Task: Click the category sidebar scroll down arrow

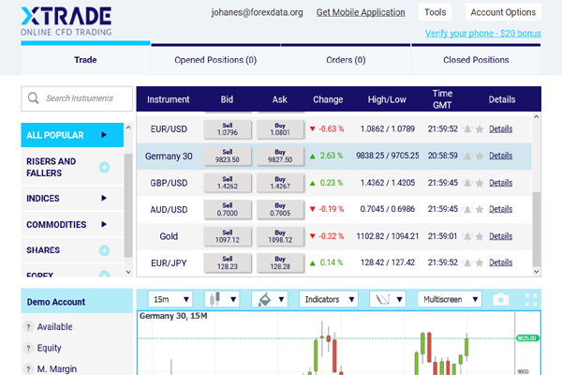Action: [128, 273]
